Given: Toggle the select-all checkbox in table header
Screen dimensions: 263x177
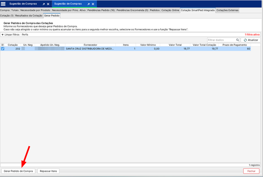Looking at the screenshot, I should [x=3, y=45].
